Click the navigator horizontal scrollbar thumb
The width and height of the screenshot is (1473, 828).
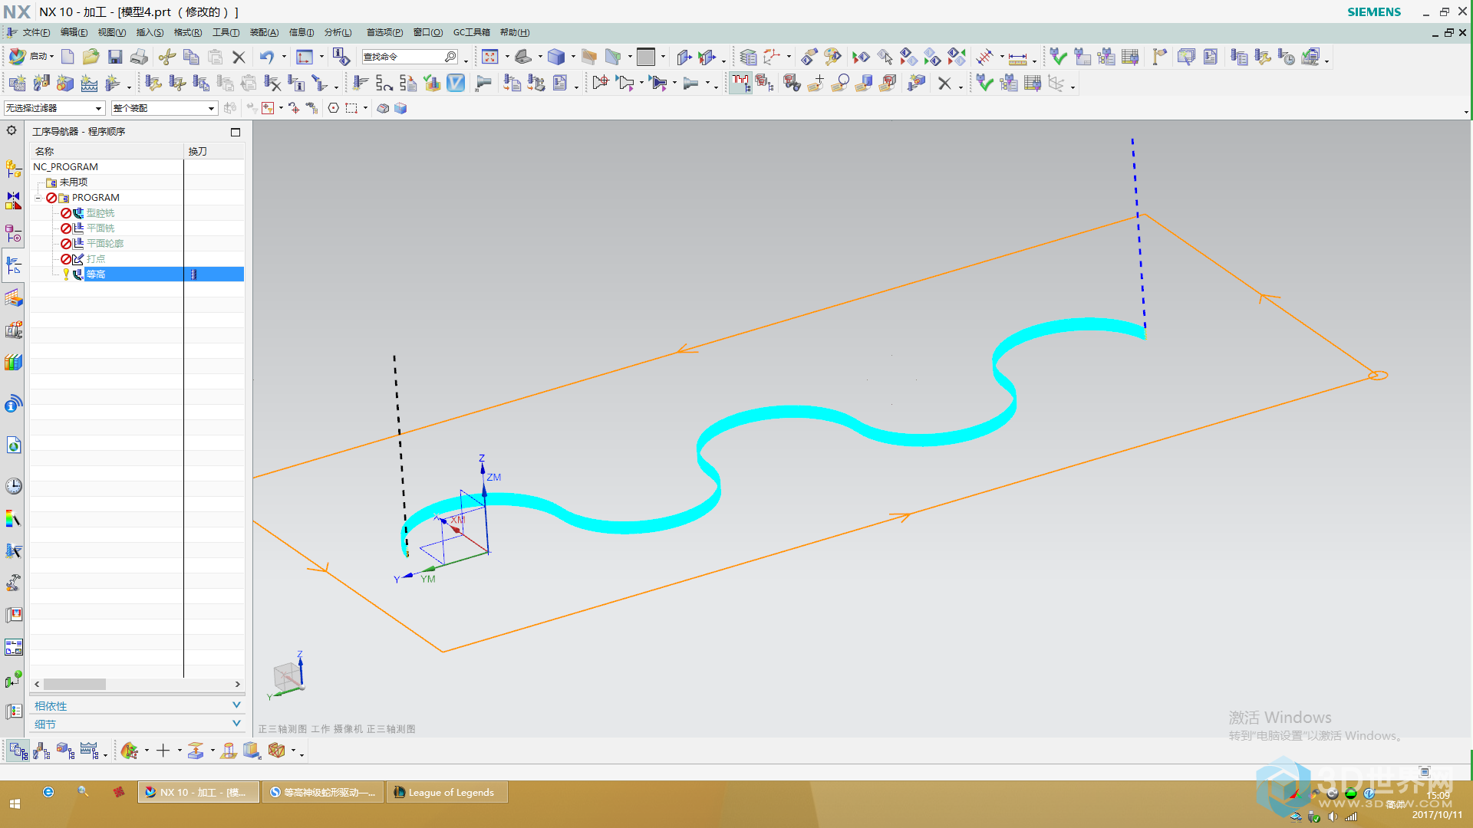[x=74, y=684]
